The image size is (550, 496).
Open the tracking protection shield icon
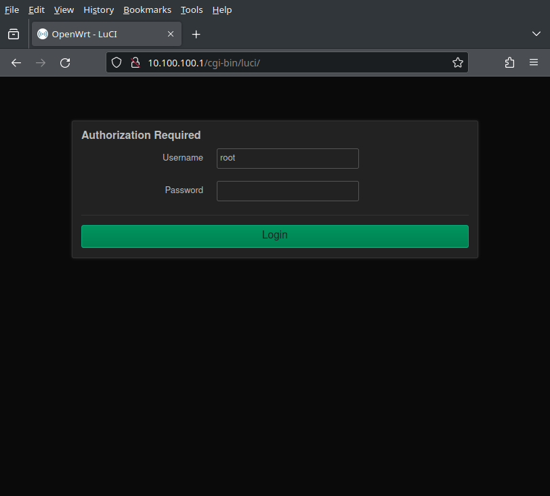[x=117, y=63]
